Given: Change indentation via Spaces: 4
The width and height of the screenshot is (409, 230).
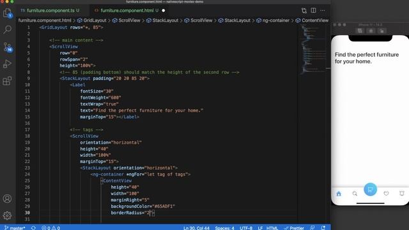Looking at the screenshot, I should tap(224, 228).
